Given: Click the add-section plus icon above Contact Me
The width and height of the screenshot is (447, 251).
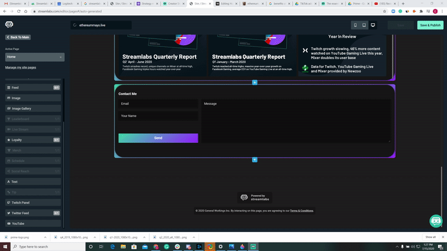Looking at the screenshot, I should tap(255, 82).
